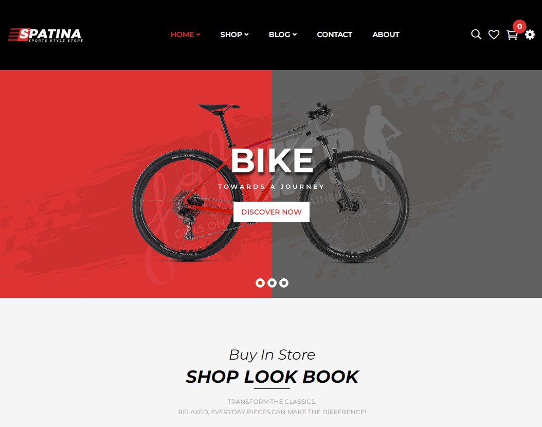The width and height of the screenshot is (542, 427).
Task: Select the second slider dot
Action: [272, 283]
